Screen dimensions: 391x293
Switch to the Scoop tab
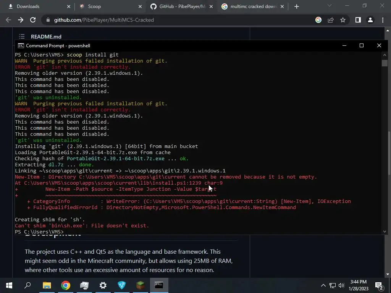click(x=110, y=6)
